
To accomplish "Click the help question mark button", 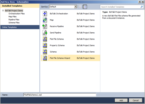I will [x=139, y=2].
